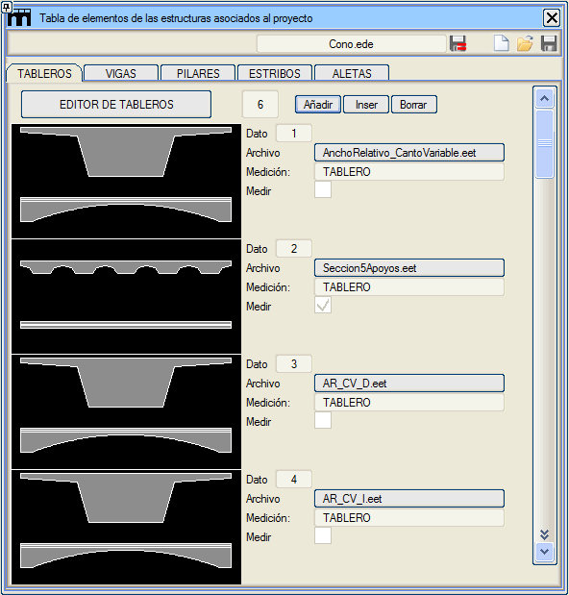Screen dimensions: 569x595
Task: Open the PILARES tab
Action: coord(198,73)
